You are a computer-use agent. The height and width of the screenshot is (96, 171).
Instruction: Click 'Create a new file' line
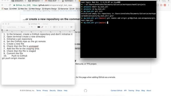[x=15, y=44]
